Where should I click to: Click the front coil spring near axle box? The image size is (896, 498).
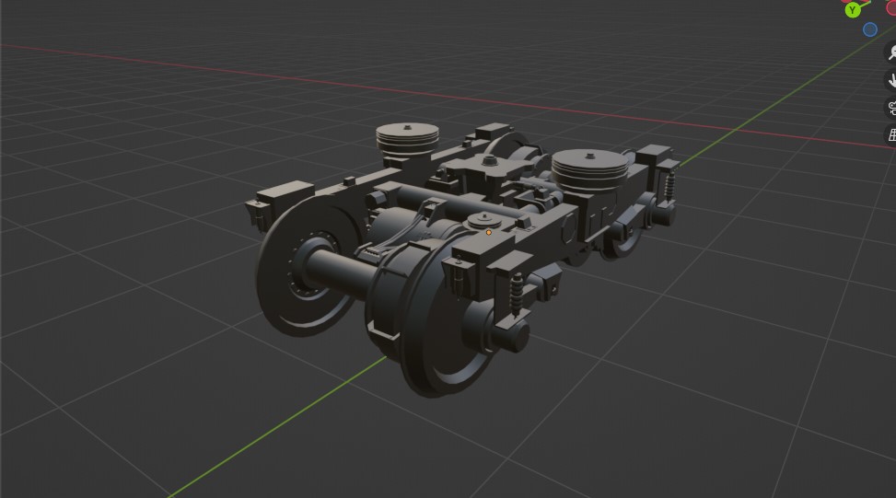[x=517, y=293]
